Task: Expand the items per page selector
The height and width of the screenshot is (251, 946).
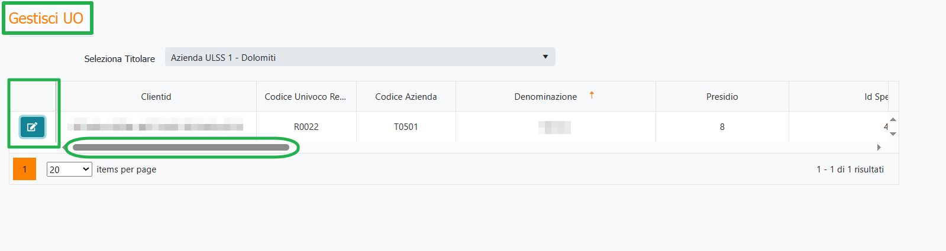Action: (69, 169)
